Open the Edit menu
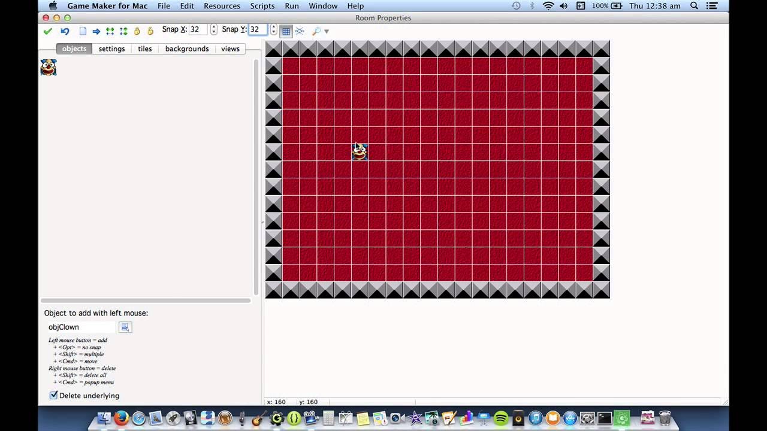 click(x=187, y=6)
